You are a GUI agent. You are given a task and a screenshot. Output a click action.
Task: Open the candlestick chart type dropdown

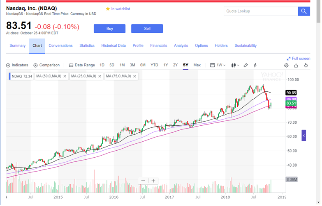coord(235,65)
